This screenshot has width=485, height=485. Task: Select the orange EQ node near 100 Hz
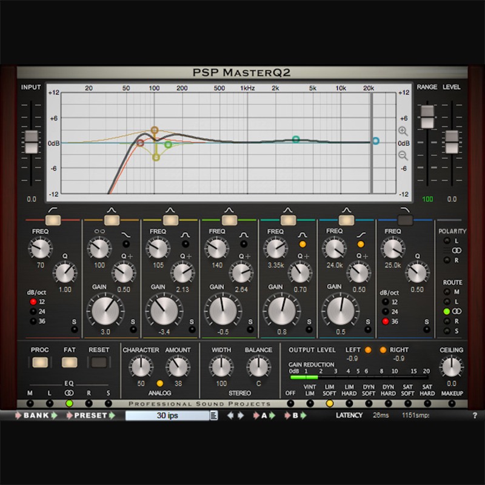pyautogui.click(x=155, y=130)
